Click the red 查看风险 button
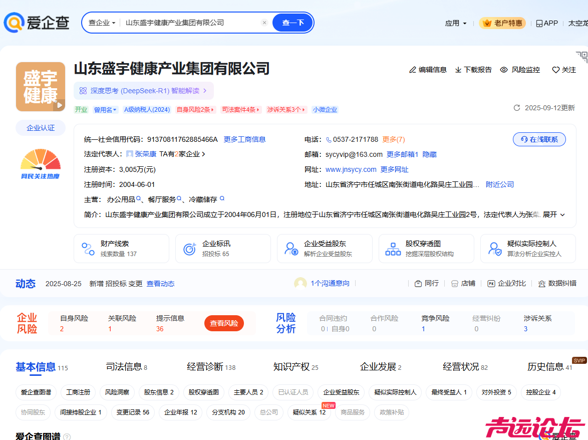 coord(224,323)
